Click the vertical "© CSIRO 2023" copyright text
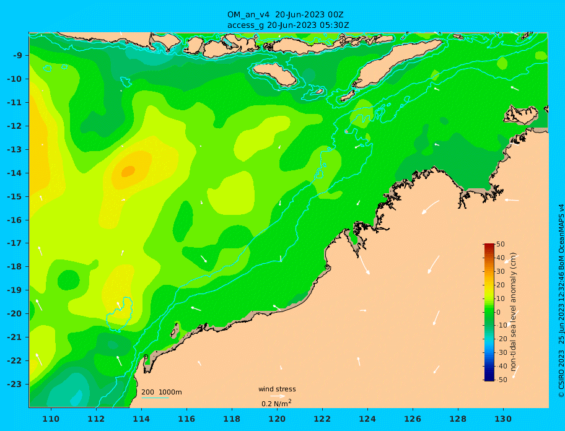 point(561,375)
